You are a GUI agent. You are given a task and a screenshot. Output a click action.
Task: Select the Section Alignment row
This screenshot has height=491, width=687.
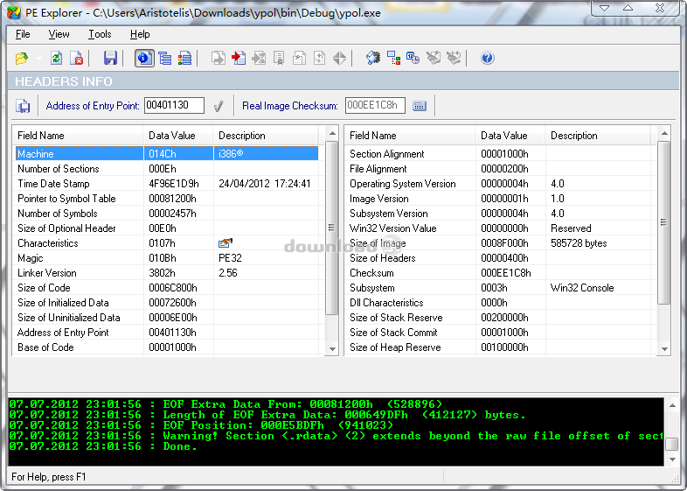coord(498,153)
